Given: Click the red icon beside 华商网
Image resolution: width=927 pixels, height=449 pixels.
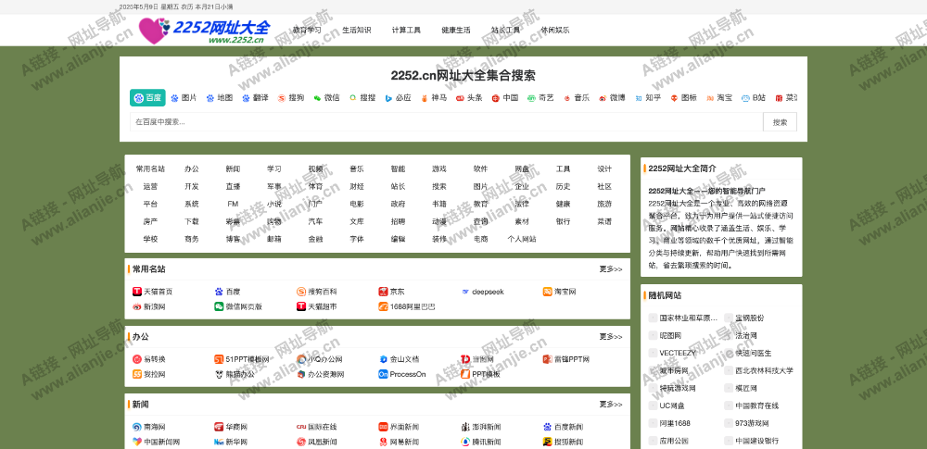Looking at the screenshot, I should coord(219,427).
